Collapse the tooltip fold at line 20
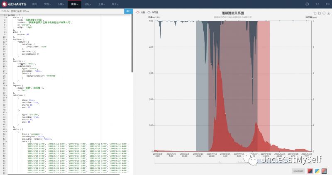This screenshot has width=332, height=175. (6, 61)
